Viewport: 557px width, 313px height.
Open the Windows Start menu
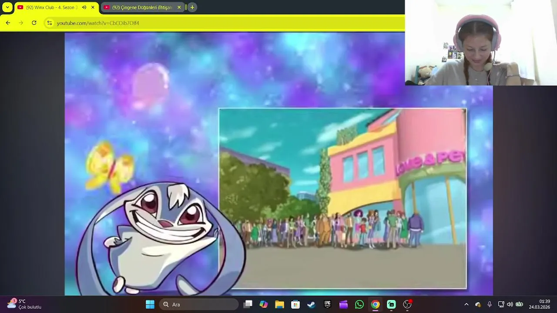150,304
